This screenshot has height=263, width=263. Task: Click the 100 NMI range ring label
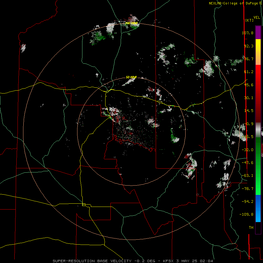[x=131, y=23]
